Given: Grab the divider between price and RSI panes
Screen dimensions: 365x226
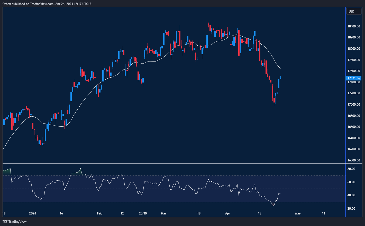Looking at the screenshot, I should 174,163.
